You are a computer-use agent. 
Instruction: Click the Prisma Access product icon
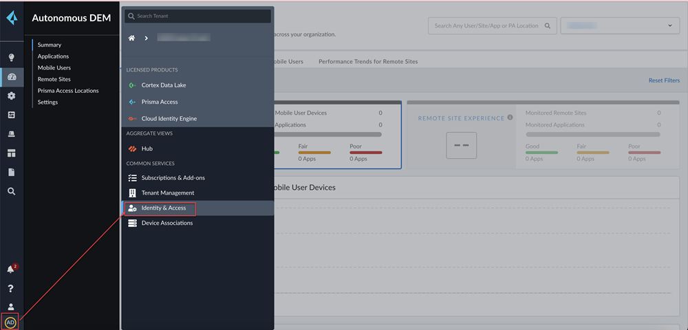click(132, 102)
